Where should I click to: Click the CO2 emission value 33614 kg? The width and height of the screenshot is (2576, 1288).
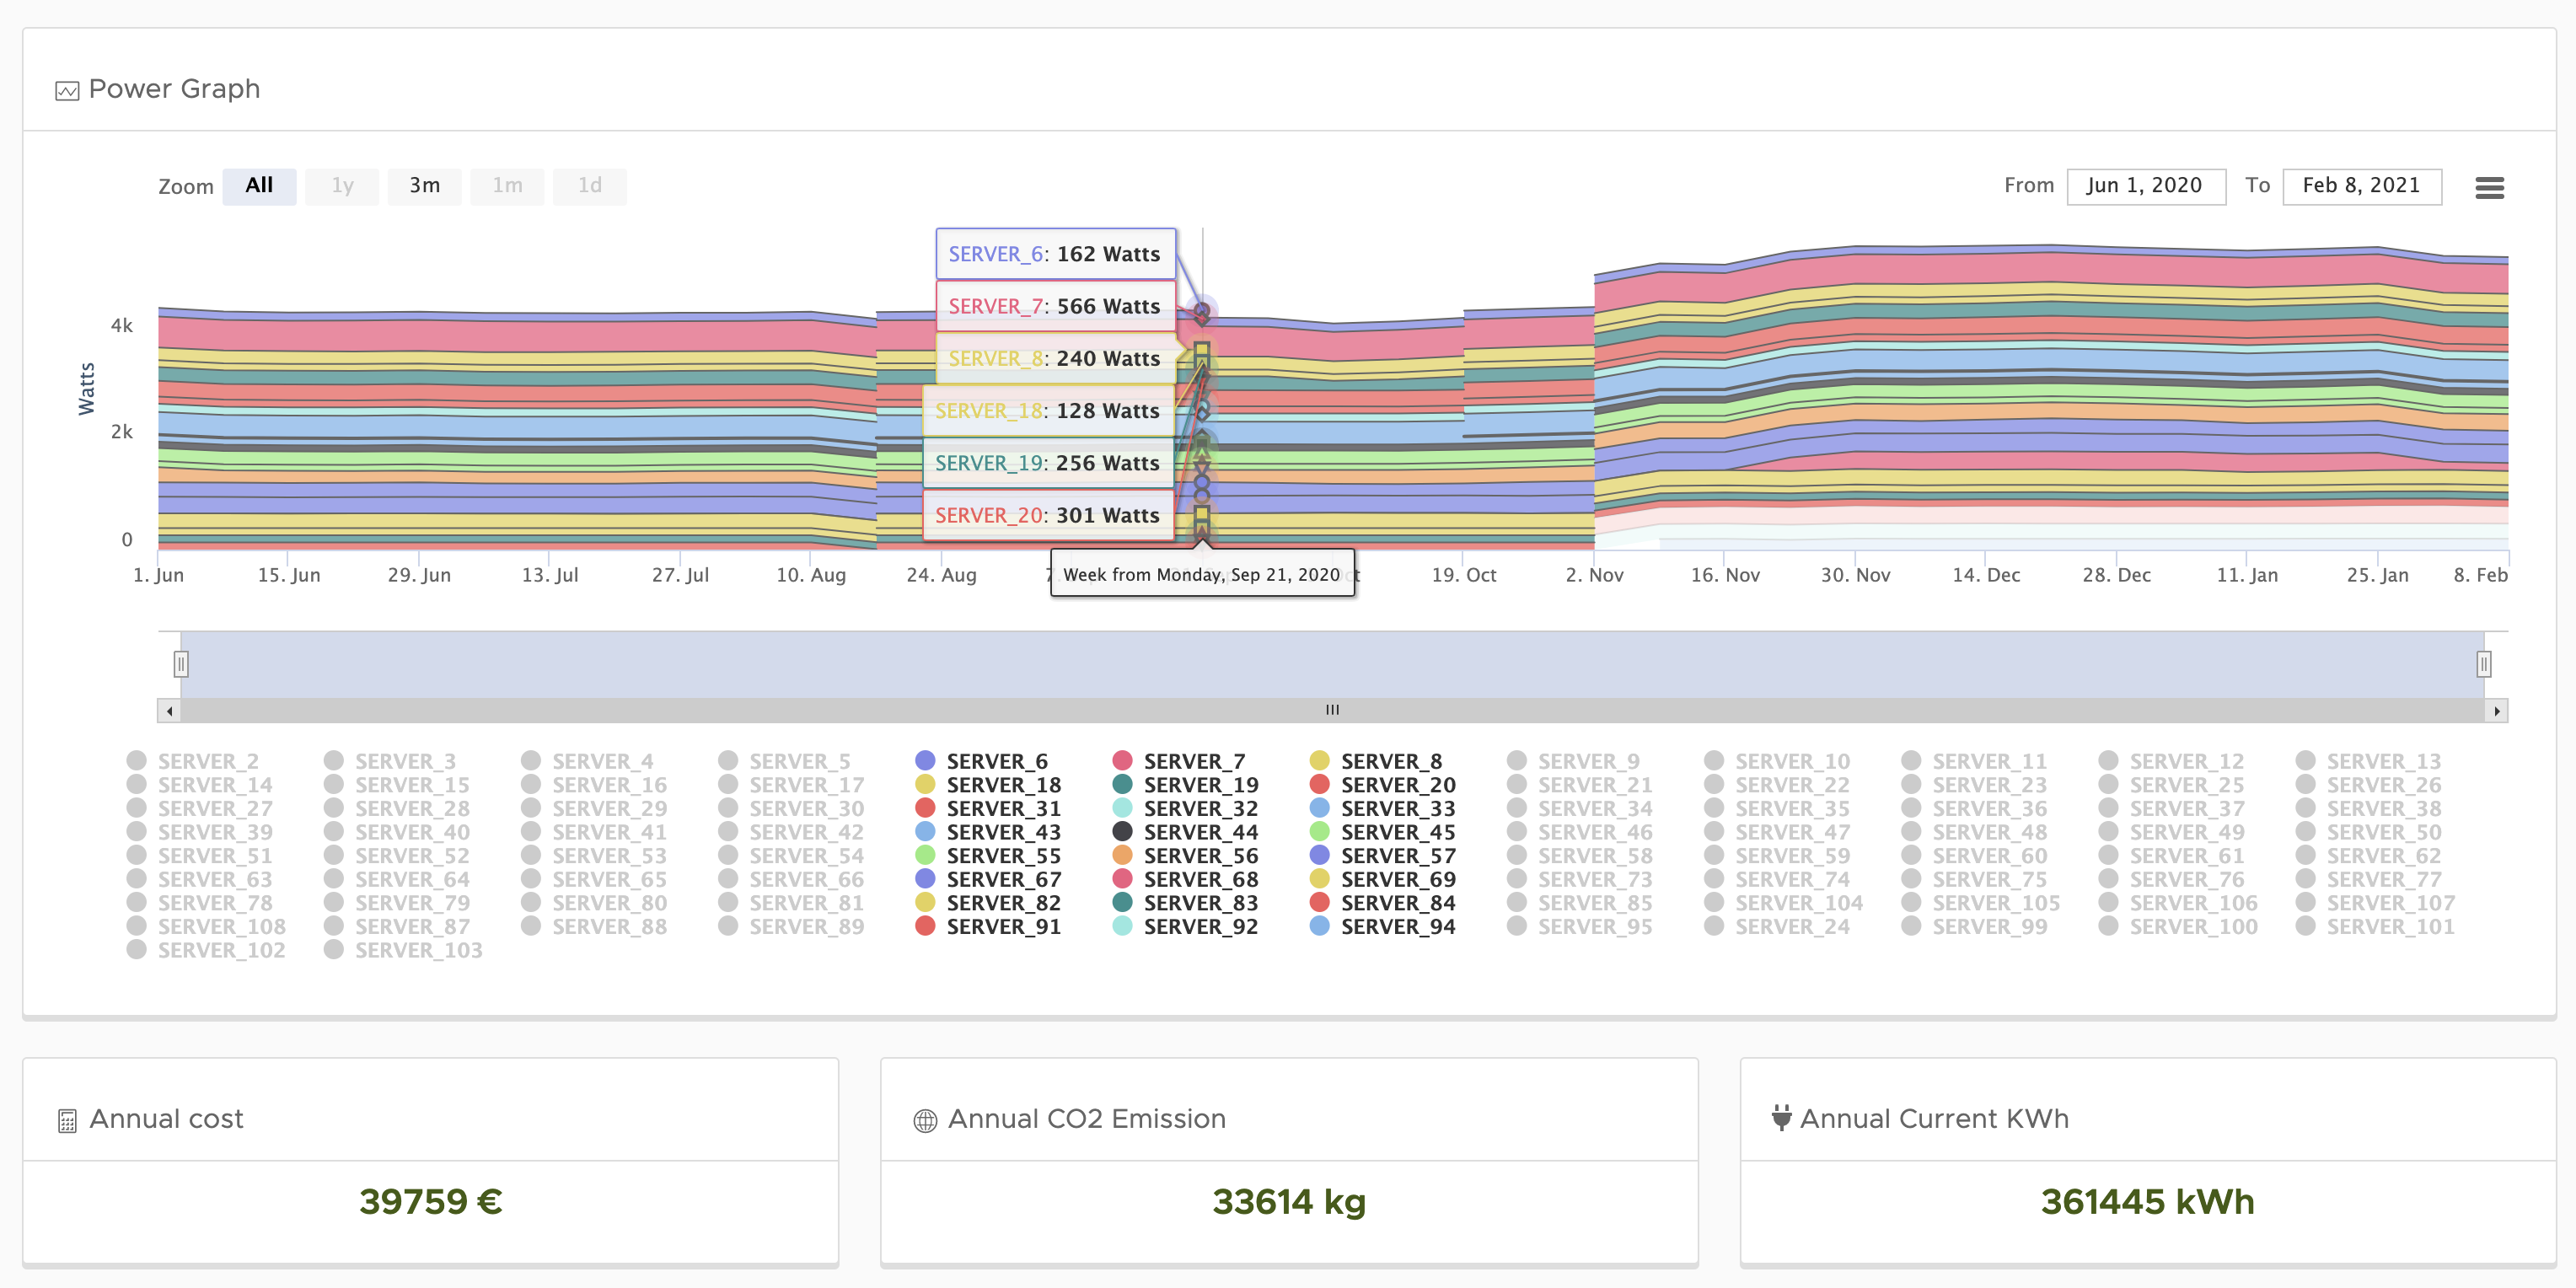click(1289, 1201)
